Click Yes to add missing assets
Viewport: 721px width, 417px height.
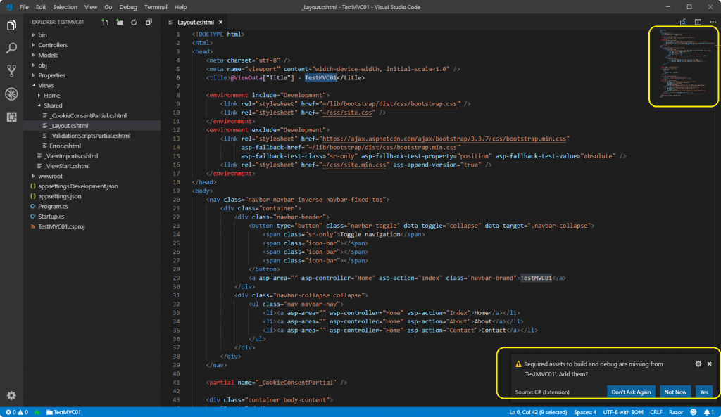704,392
